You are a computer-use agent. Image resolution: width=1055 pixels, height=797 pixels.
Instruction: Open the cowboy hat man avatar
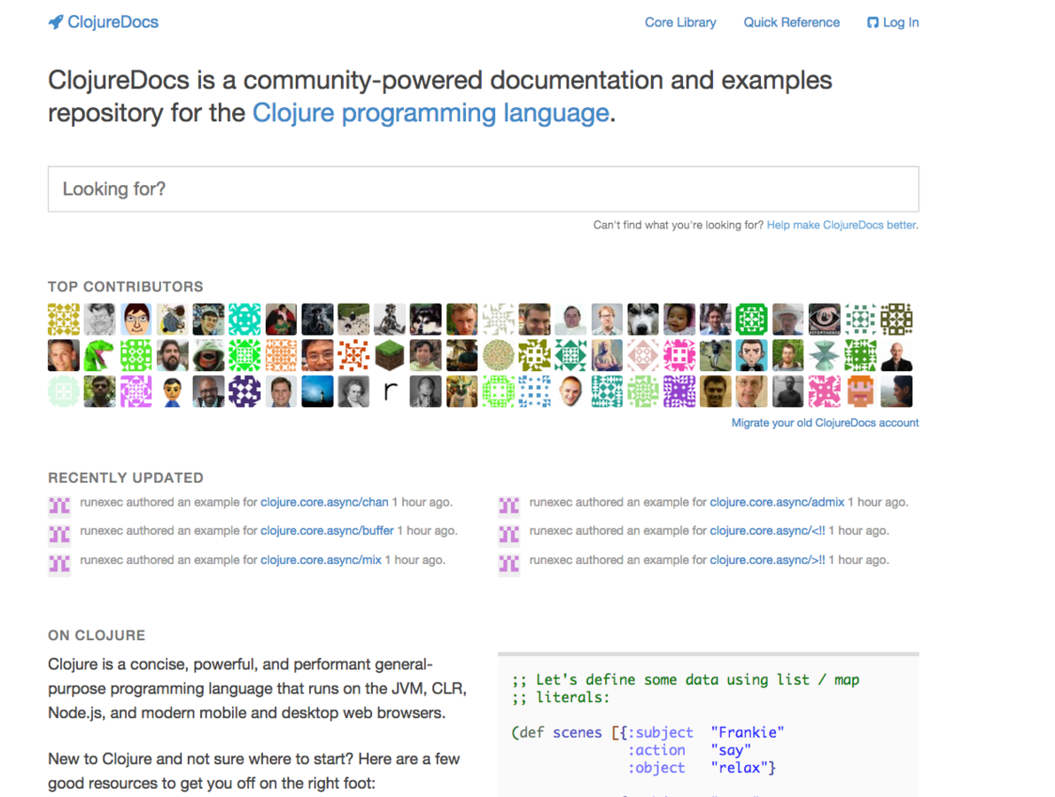787,319
